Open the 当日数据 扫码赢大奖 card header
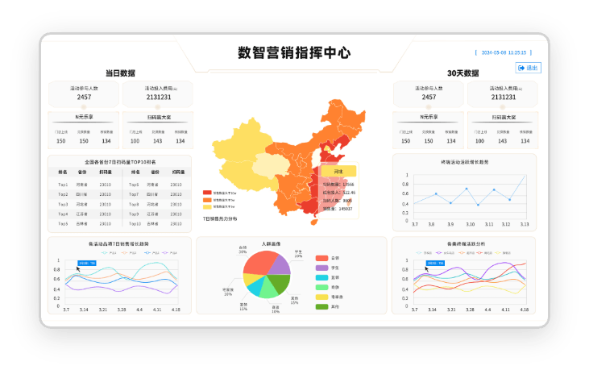This screenshot has height=374, width=589. pyautogui.click(x=159, y=117)
